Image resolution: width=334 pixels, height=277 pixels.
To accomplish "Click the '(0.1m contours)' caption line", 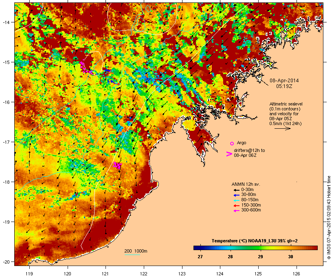I will click(x=285, y=109).
